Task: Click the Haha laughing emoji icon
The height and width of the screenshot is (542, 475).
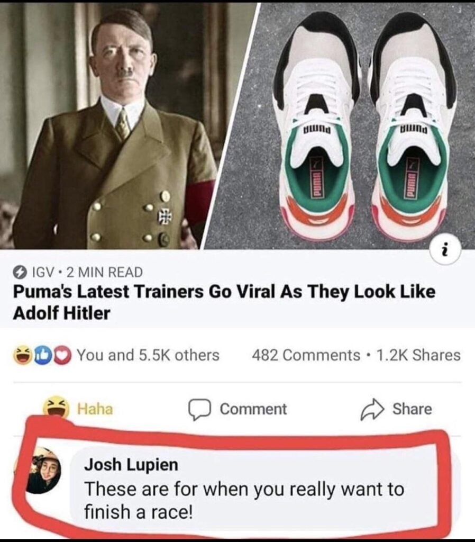Action: tap(54, 408)
